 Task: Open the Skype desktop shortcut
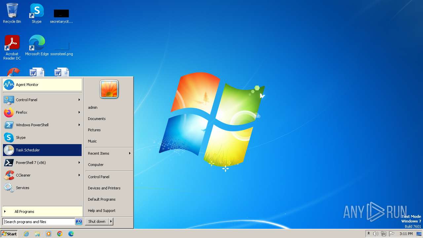coord(37,14)
